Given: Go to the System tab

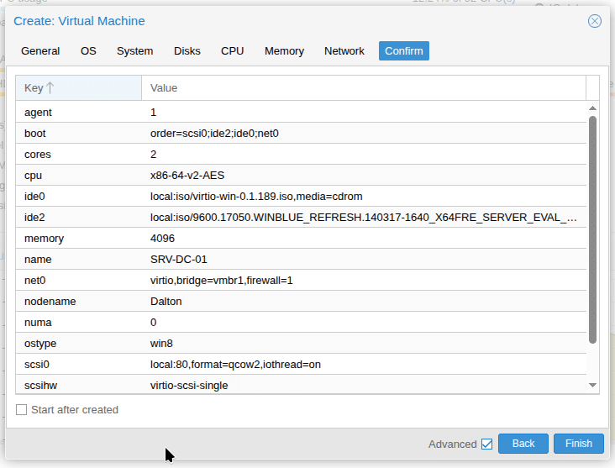Looking at the screenshot, I should tap(134, 51).
